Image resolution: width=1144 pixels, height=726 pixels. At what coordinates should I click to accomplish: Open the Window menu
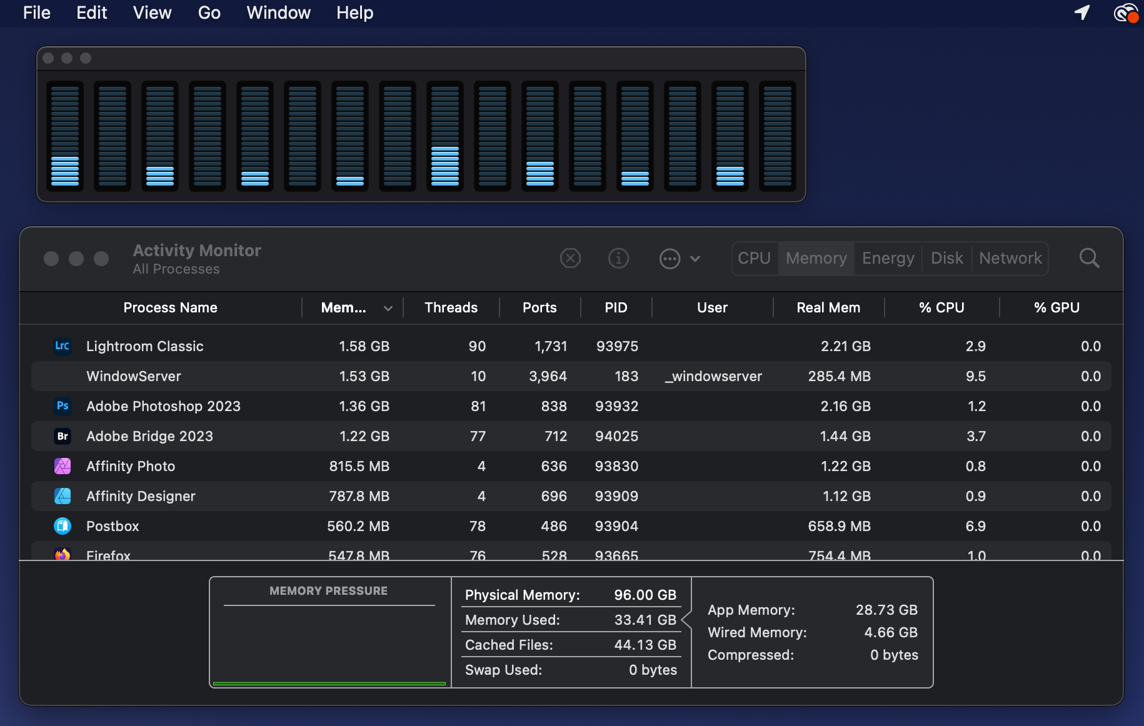(279, 12)
